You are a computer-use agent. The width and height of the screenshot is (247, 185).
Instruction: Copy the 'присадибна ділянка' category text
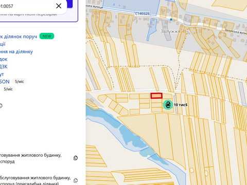(76, 180)
